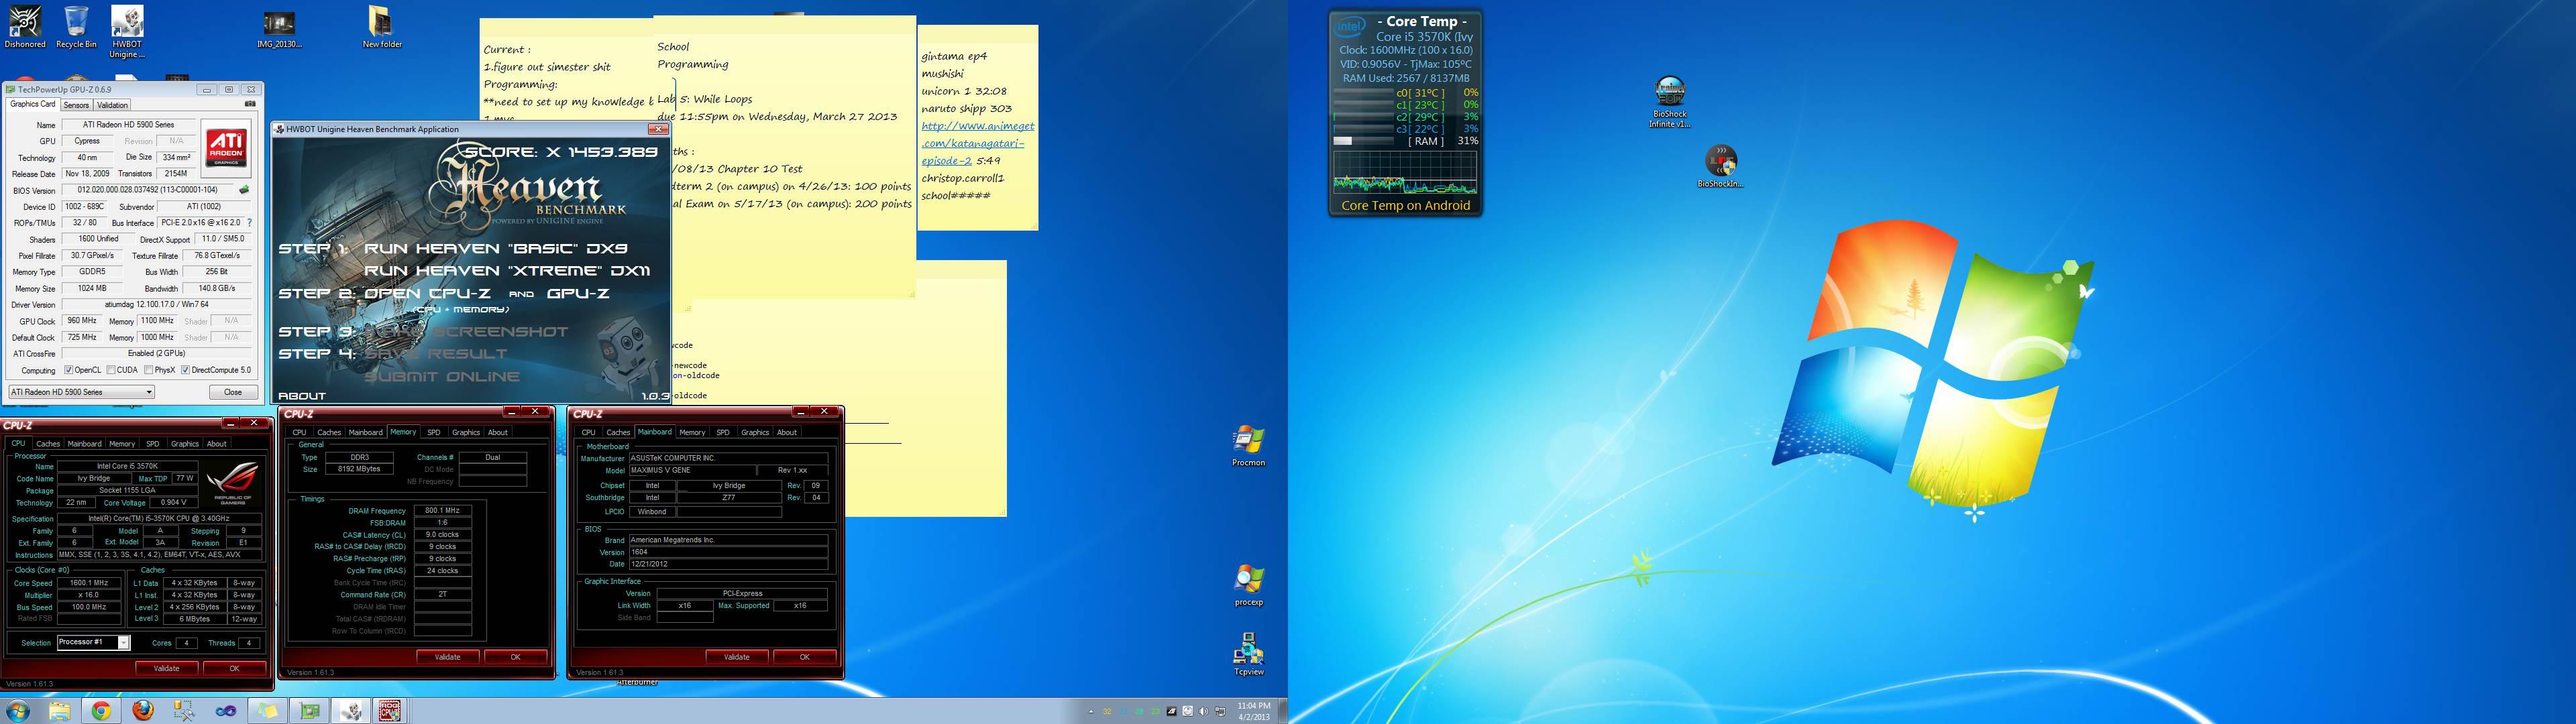This screenshot has width=2576, height=724.
Task: Open the BioShockIn... installer icon
Action: [1720, 167]
